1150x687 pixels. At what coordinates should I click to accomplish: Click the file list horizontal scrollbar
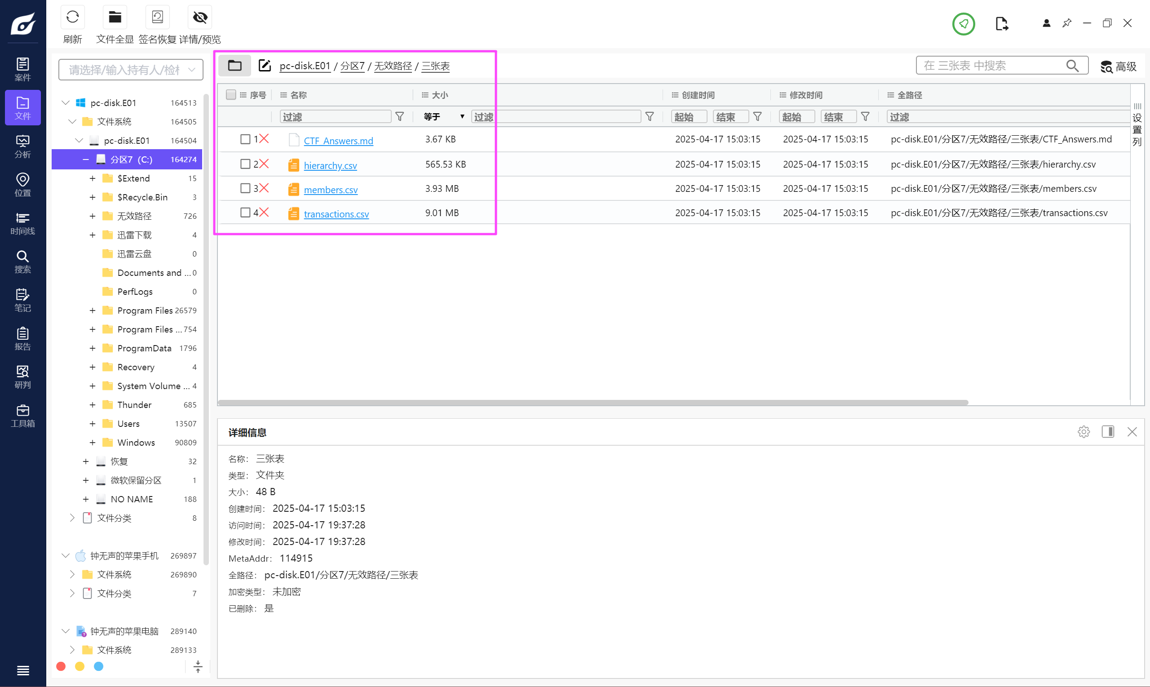tap(593, 402)
